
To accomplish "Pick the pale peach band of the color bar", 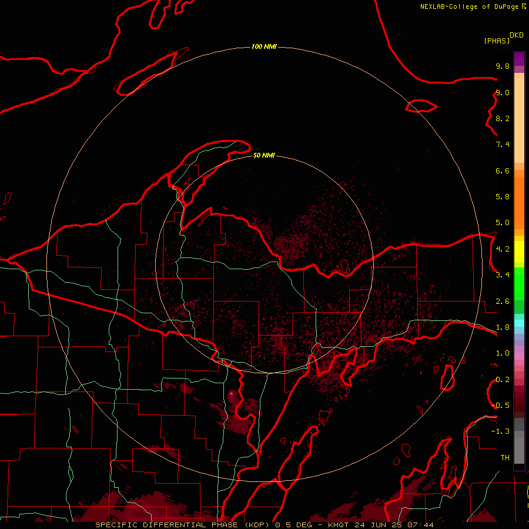I will [519, 122].
